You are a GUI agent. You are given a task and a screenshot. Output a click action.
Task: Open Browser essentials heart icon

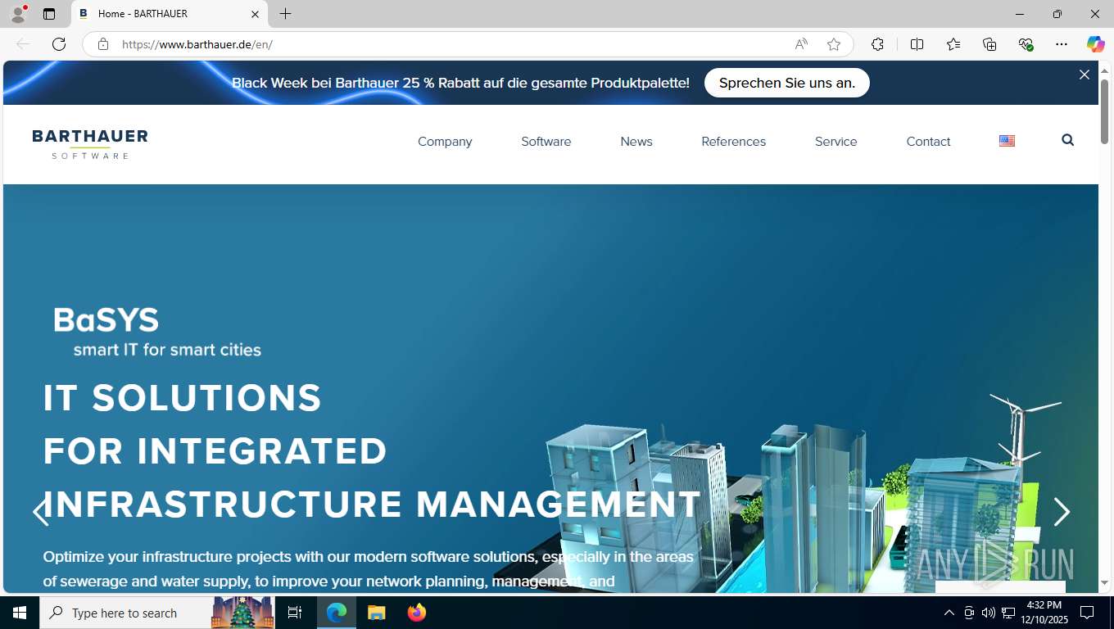click(1026, 44)
